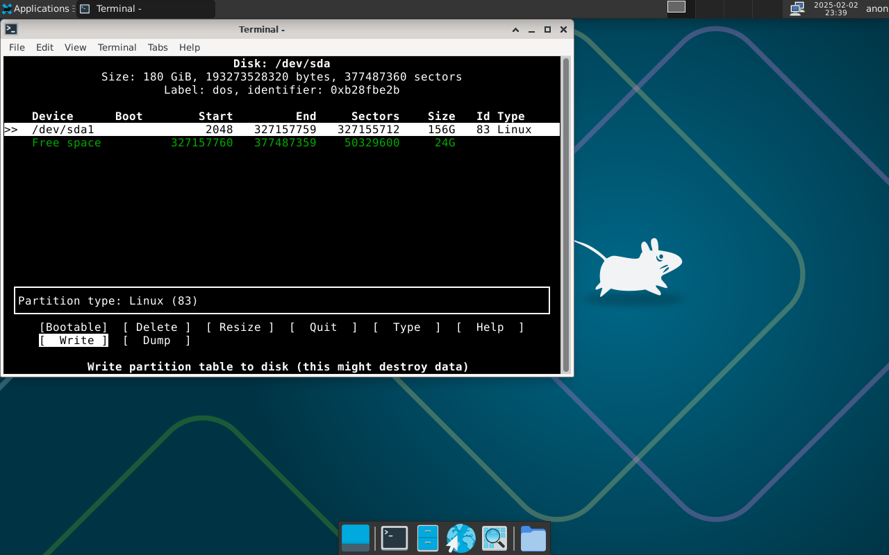Click the terminal window icon in title bar
889x555 pixels.
click(11, 29)
